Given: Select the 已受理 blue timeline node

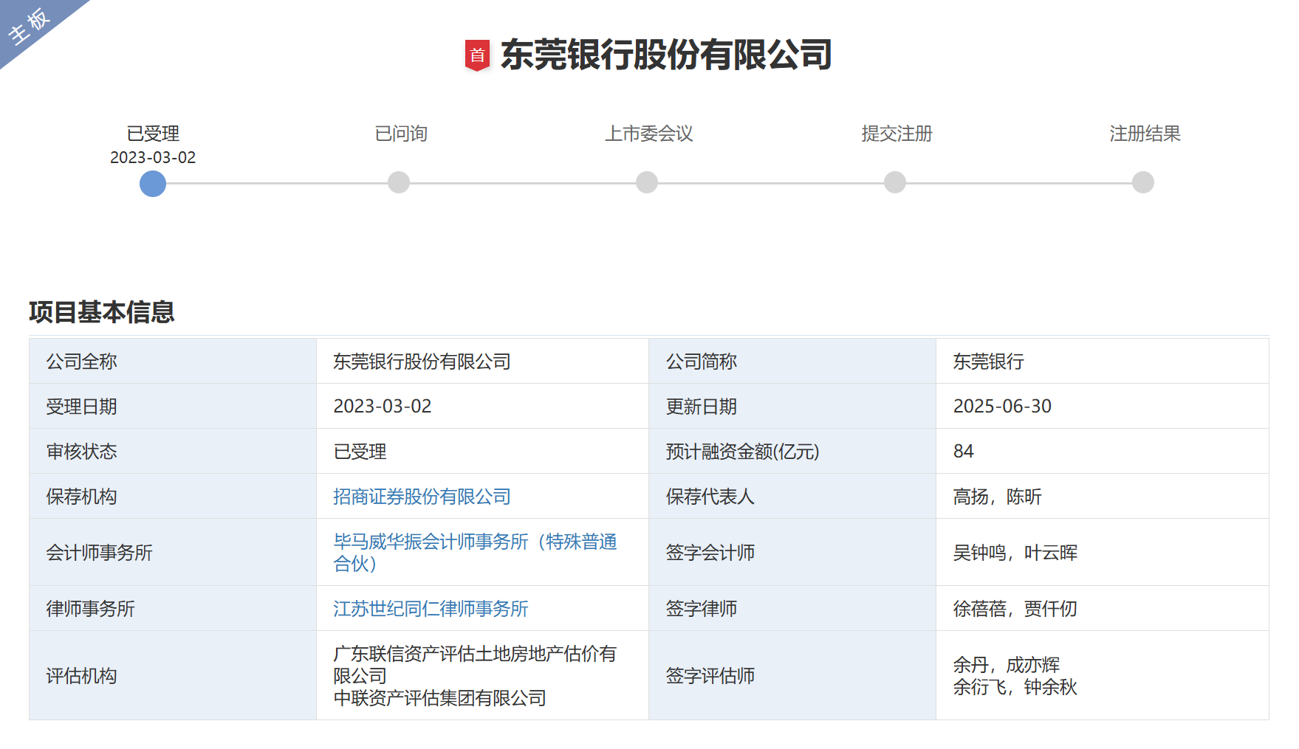Looking at the screenshot, I should [x=153, y=183].
